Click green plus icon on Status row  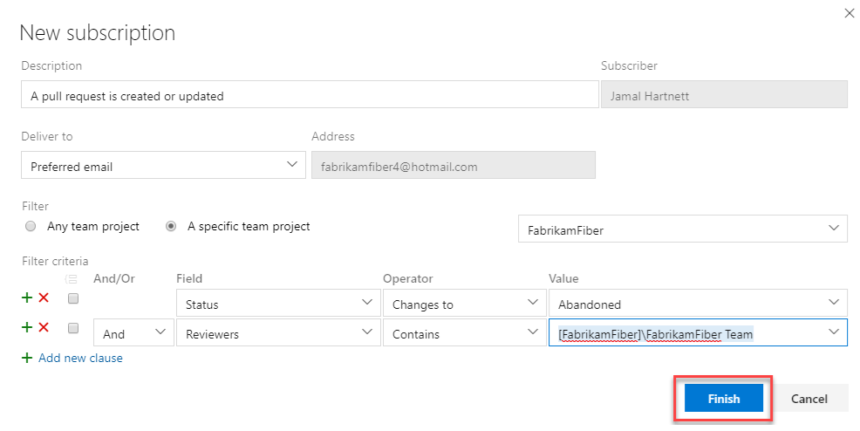click(x=27, y=298)
